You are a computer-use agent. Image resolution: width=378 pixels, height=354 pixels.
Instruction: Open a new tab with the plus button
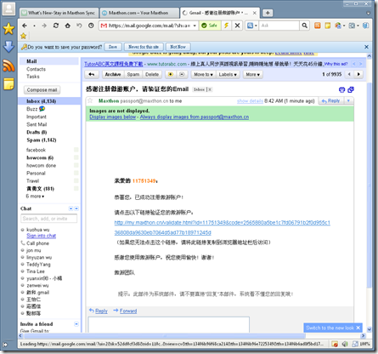[268, 13]
